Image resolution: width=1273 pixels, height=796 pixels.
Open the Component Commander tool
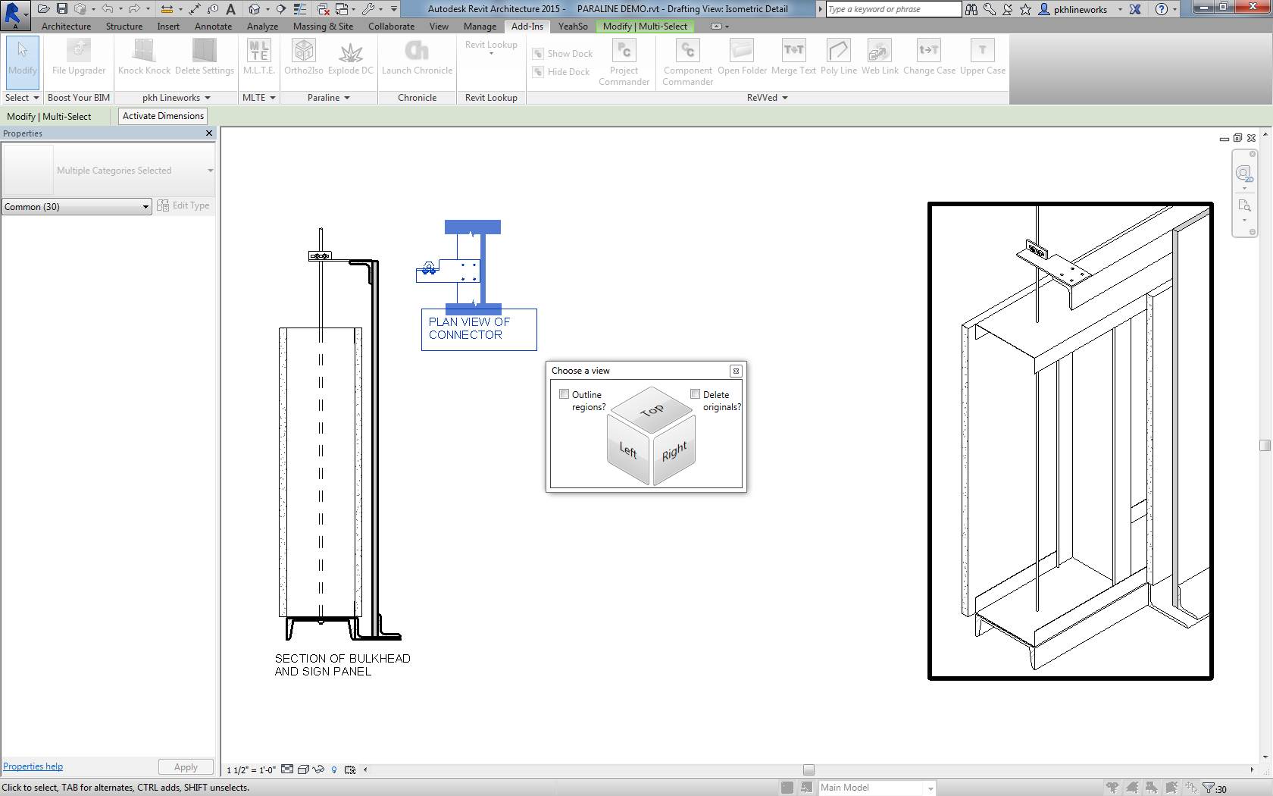[687, 62]
